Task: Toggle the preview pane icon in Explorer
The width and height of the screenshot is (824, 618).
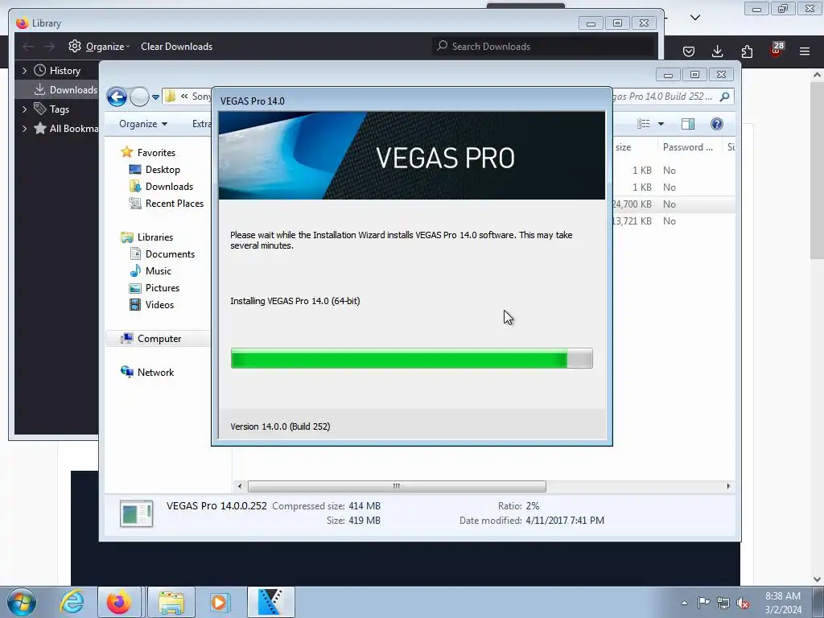Action: (x=688, y=124)
